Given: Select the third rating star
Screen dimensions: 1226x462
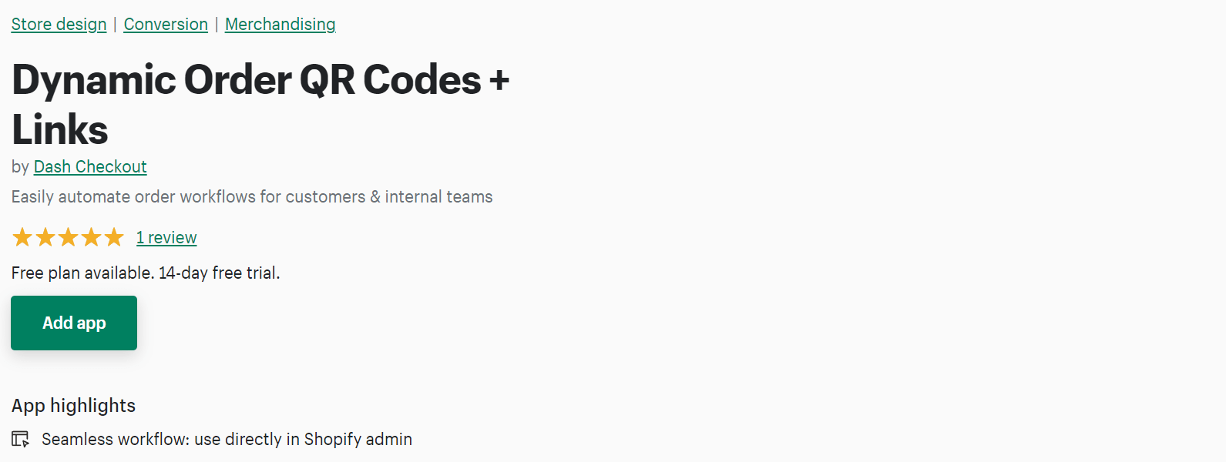Looking at the screenshot, I should 69,237.
